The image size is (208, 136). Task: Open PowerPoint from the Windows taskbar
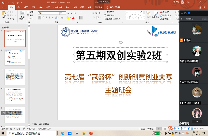click(x=92, y=133)
